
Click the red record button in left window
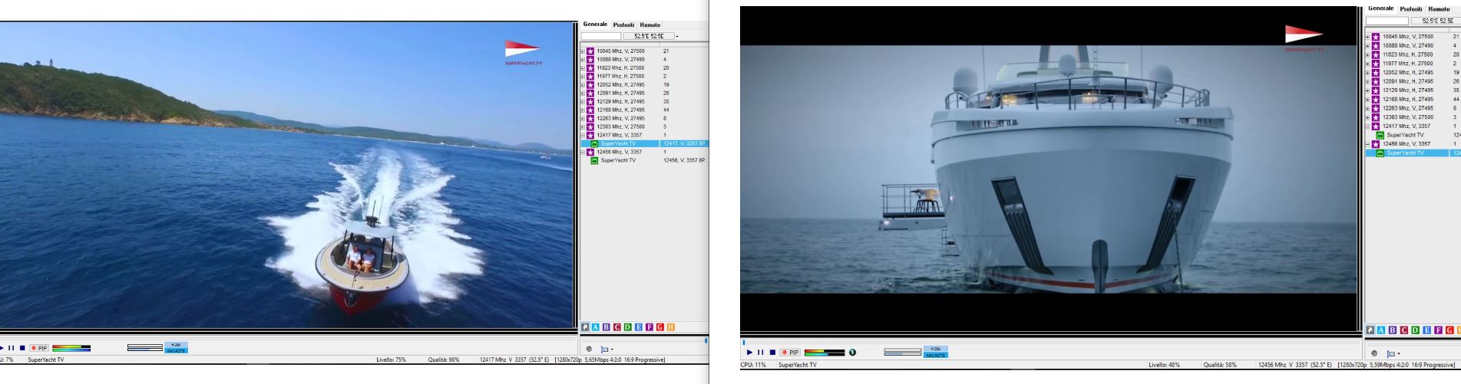tap(34, 348)
